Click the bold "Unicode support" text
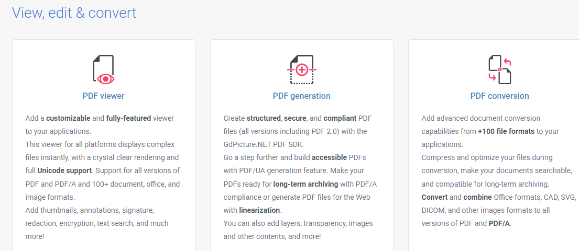The image size is (579, 251). click(65, 170)
